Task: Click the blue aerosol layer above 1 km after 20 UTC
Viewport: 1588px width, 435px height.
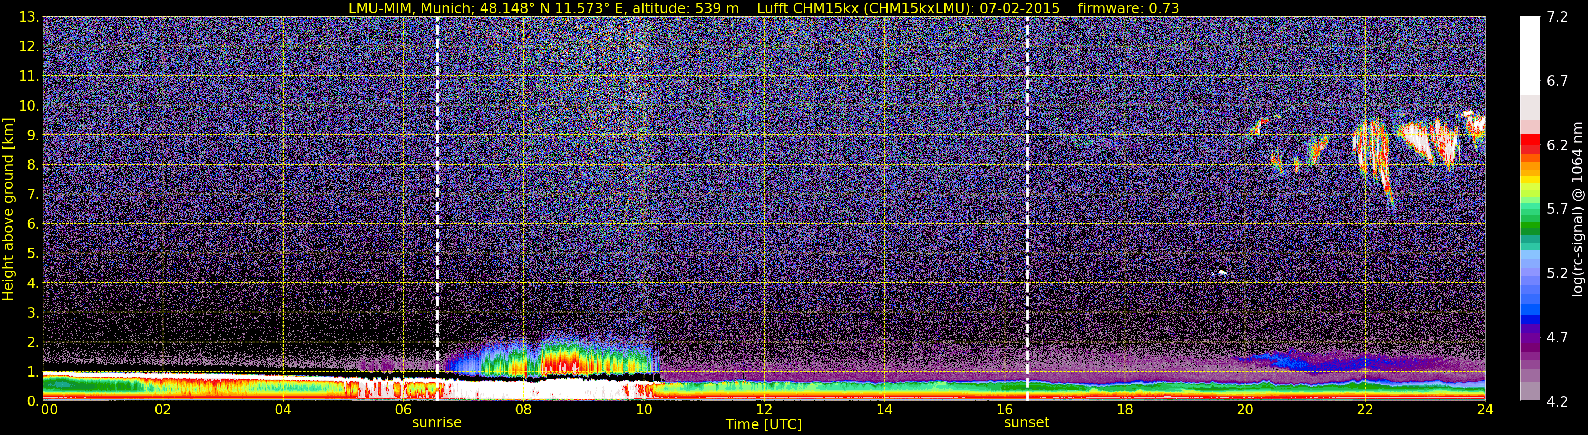Action: (x=1301, y=360)
